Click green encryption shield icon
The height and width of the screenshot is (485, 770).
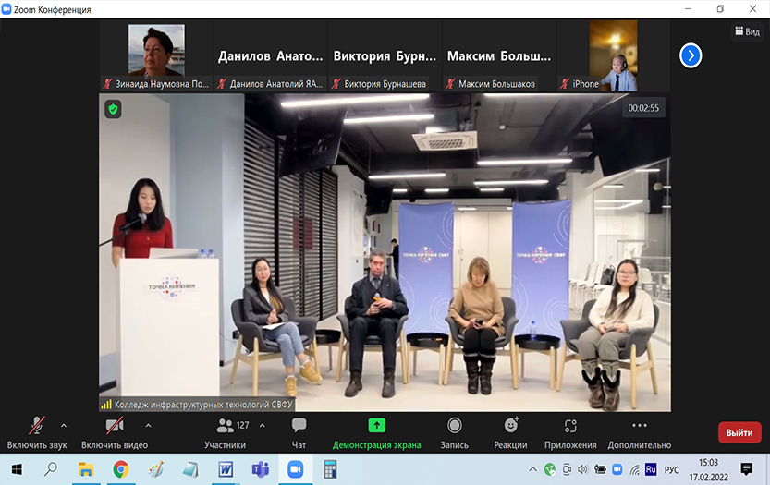[x=113, y=108]
